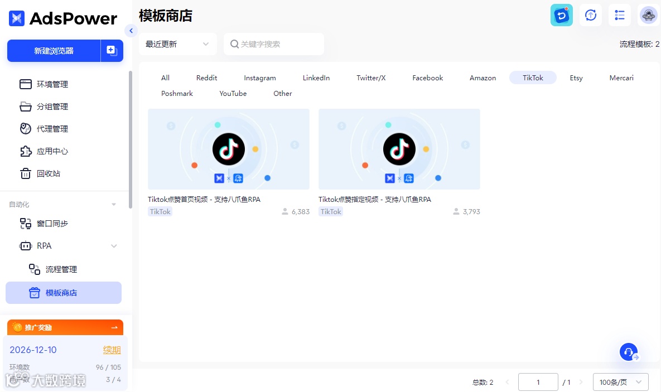Select the Poshmark category tab
This screenshot has height=392, width=661.
[x=177, y=94]
